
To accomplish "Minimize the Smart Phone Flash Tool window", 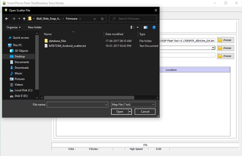I will point(215,3).
